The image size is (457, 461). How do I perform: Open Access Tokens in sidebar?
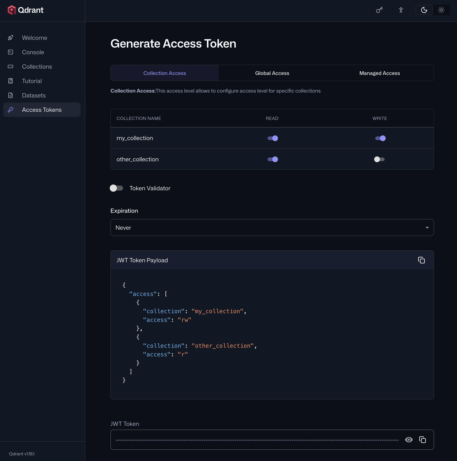coord(42,110)
